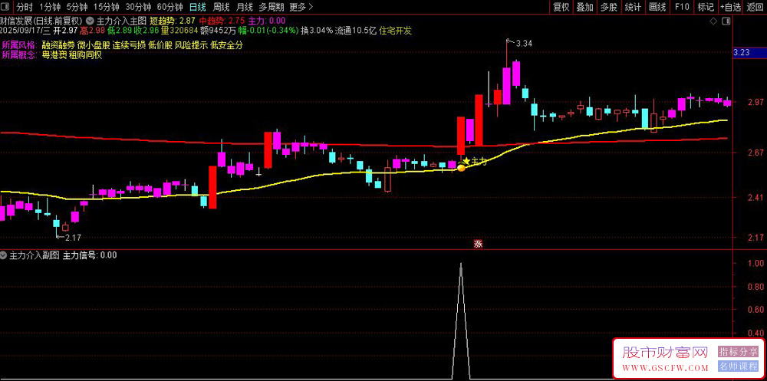
Task: Open the 主力介入主图 indicator dropdown
Action: point(91,21)
